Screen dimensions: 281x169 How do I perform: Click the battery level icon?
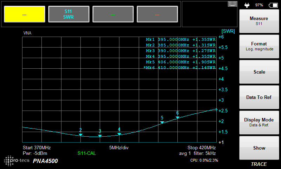pos(273,5)
